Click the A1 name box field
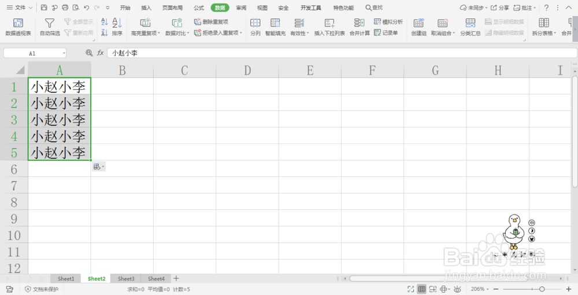The width and height of the screenshot is (578, 295). (35, 53)
